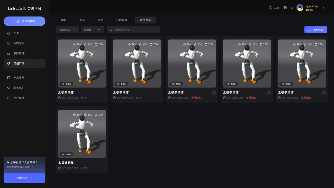
Task: Select the 主页 home icon in sidebar
Action: pyautogui.click(x=8, y=33)
